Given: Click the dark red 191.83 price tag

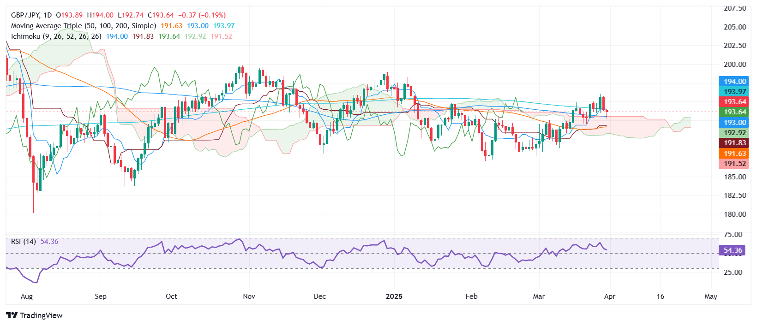Looking at the screenshot, I should click(734, 143).
